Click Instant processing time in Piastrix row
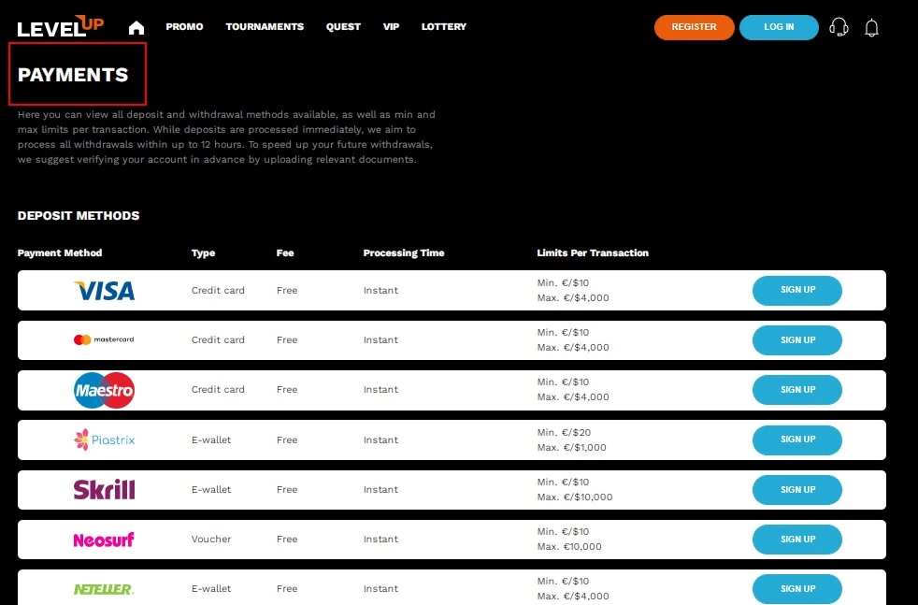Screen dimensions: 918x605 [380, 439]
